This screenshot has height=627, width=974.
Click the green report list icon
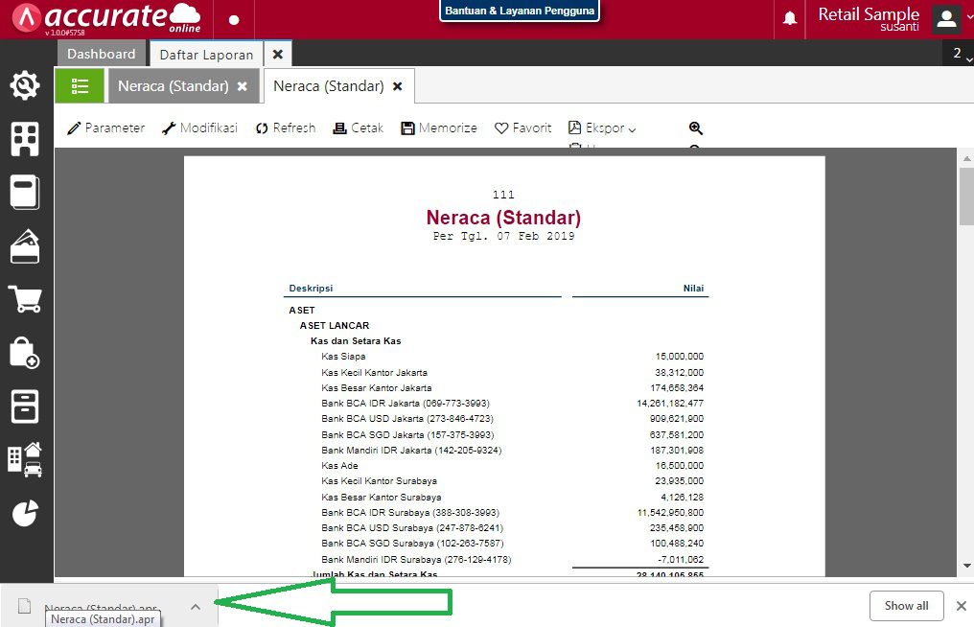(80, 85)
